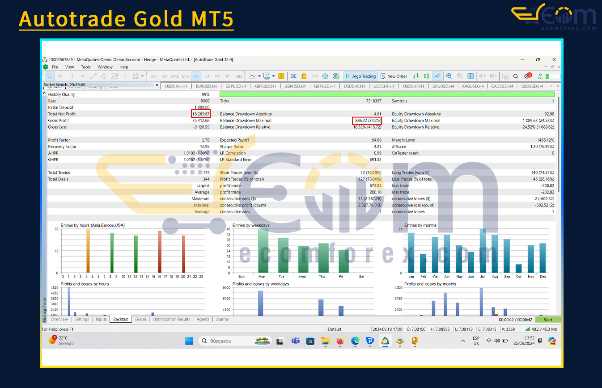602x388 pixels.
Task: Select the Fibonacci retracement tool
Action: pos(114,76)
